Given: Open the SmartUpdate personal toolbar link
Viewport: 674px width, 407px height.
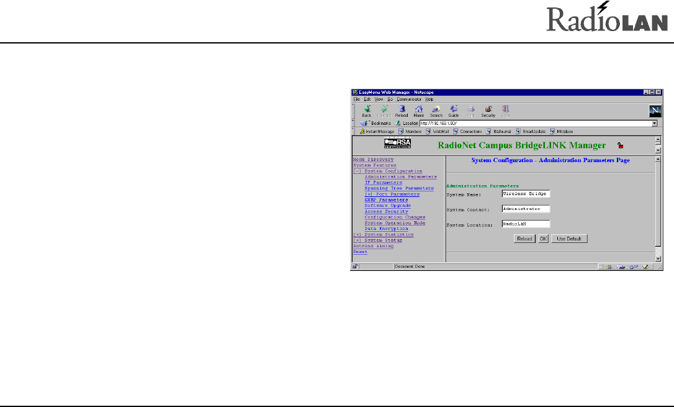Looking at the screenshot, I should click(531, 132).
